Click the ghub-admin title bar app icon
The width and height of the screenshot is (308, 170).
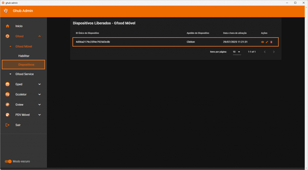click(3, 3)
